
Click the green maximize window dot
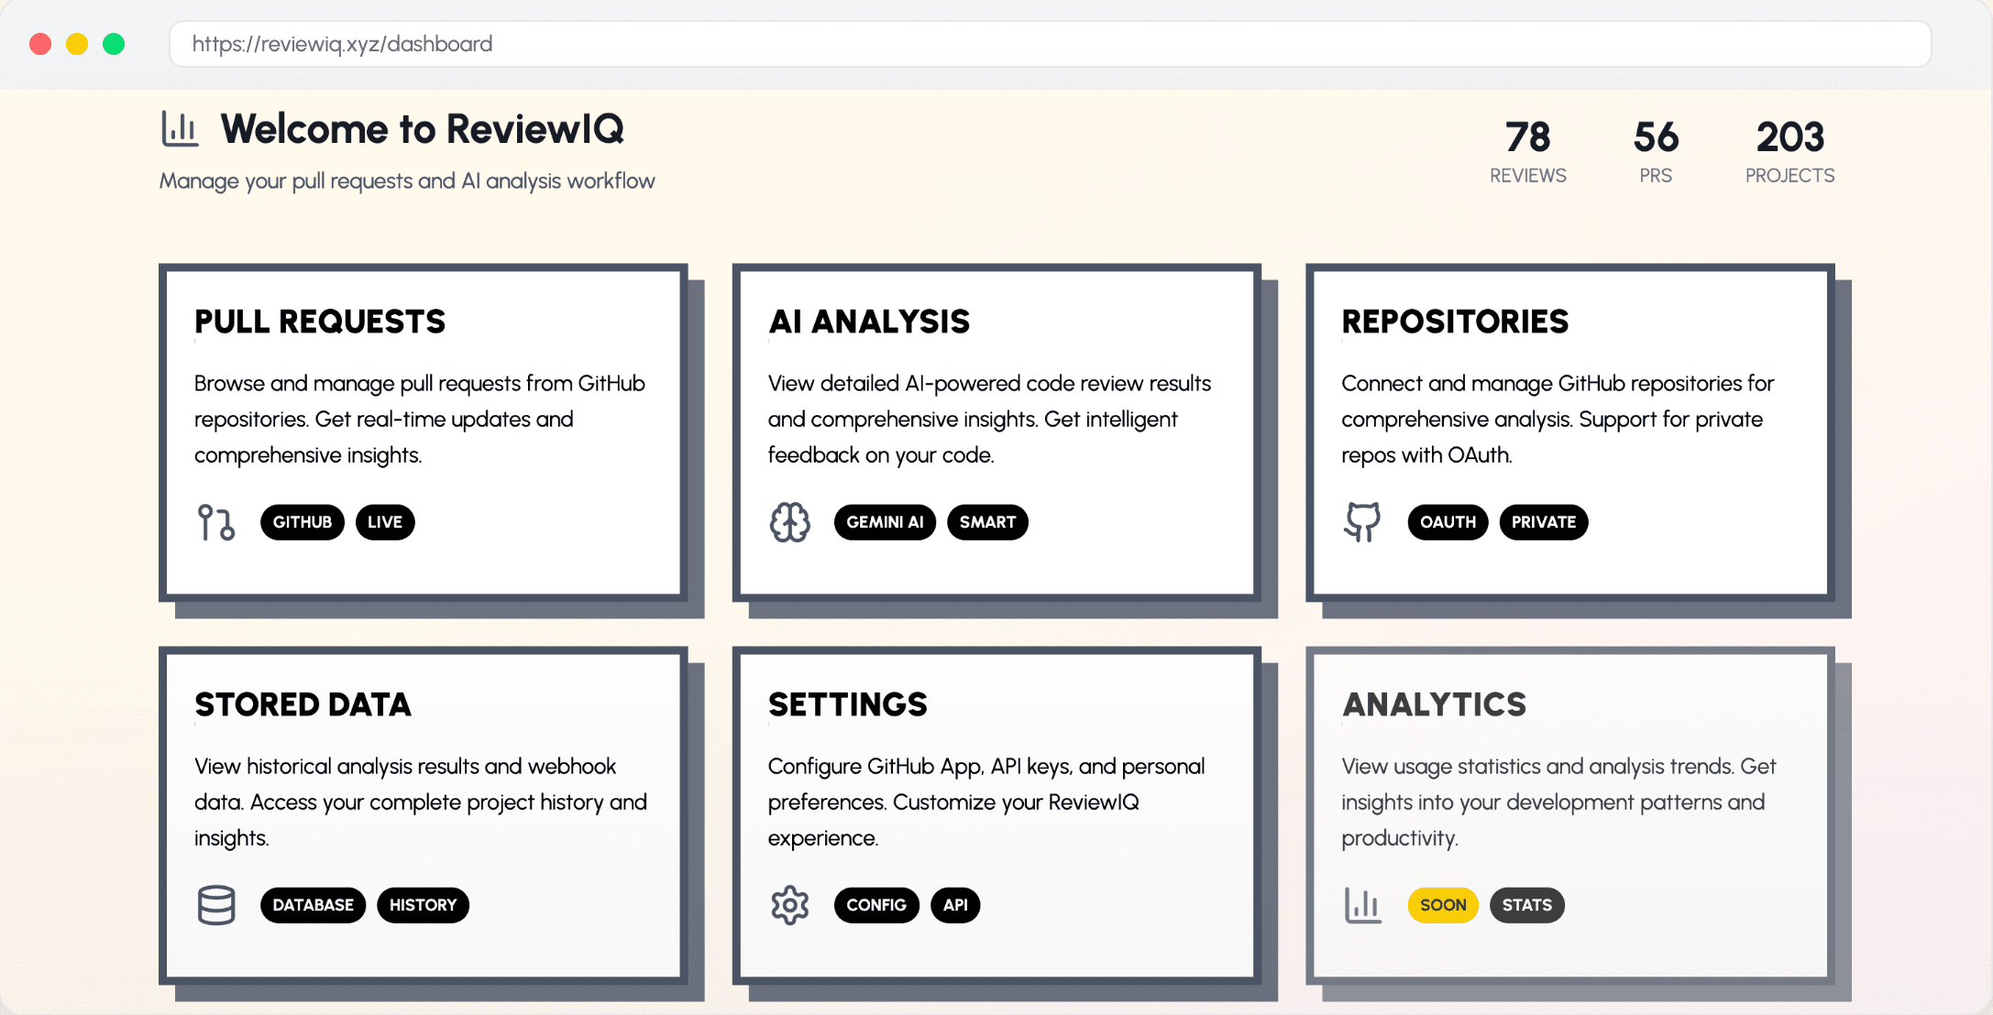pos(114,44)
